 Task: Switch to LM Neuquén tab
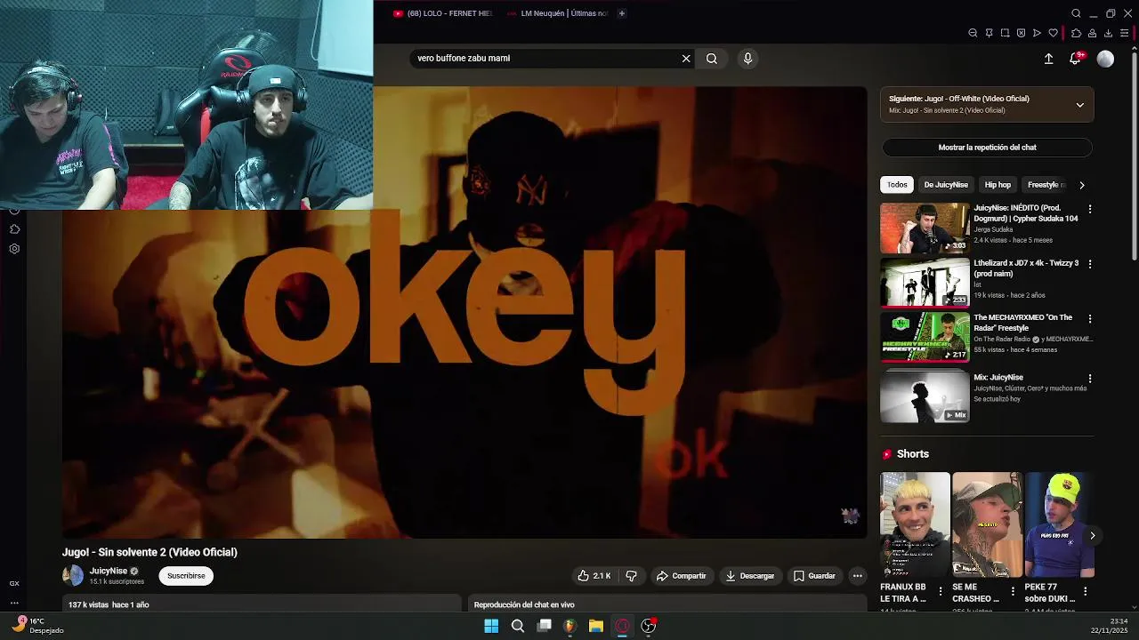pos(557,13)
